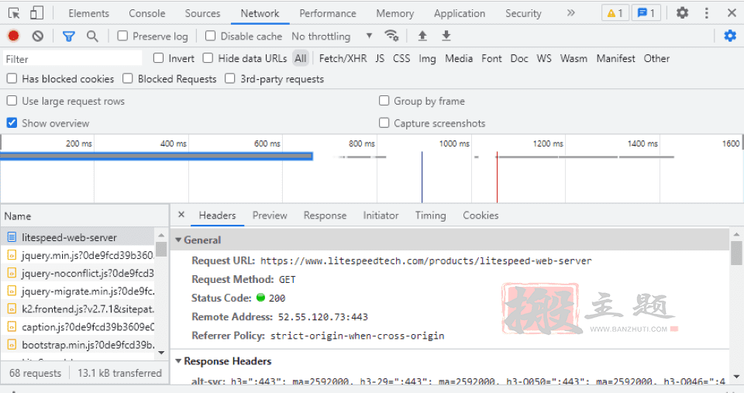Open the Initiator sub-tab
This screenshot has width=744, height=393.
(381, 215)
